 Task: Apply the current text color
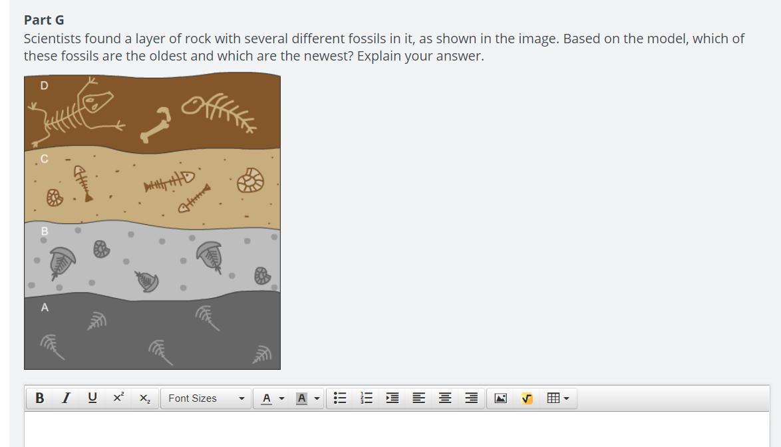coord(267,398)
